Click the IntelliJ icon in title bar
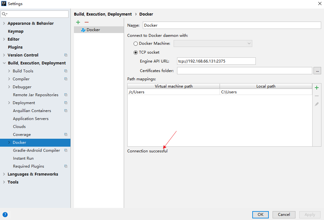Screen dimensions: 324x220 coord(4,3)
